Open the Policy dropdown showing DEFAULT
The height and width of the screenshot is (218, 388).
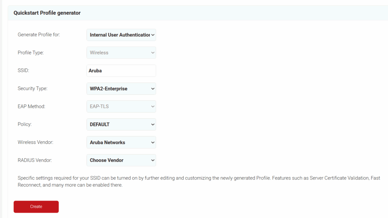click(121, 125)
